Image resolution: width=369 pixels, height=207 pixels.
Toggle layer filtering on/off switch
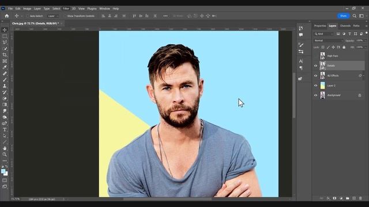tap(367, 33)
